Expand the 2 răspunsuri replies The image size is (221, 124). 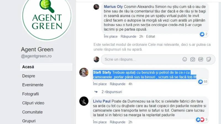pyautogui.click(x=112, y=92)
